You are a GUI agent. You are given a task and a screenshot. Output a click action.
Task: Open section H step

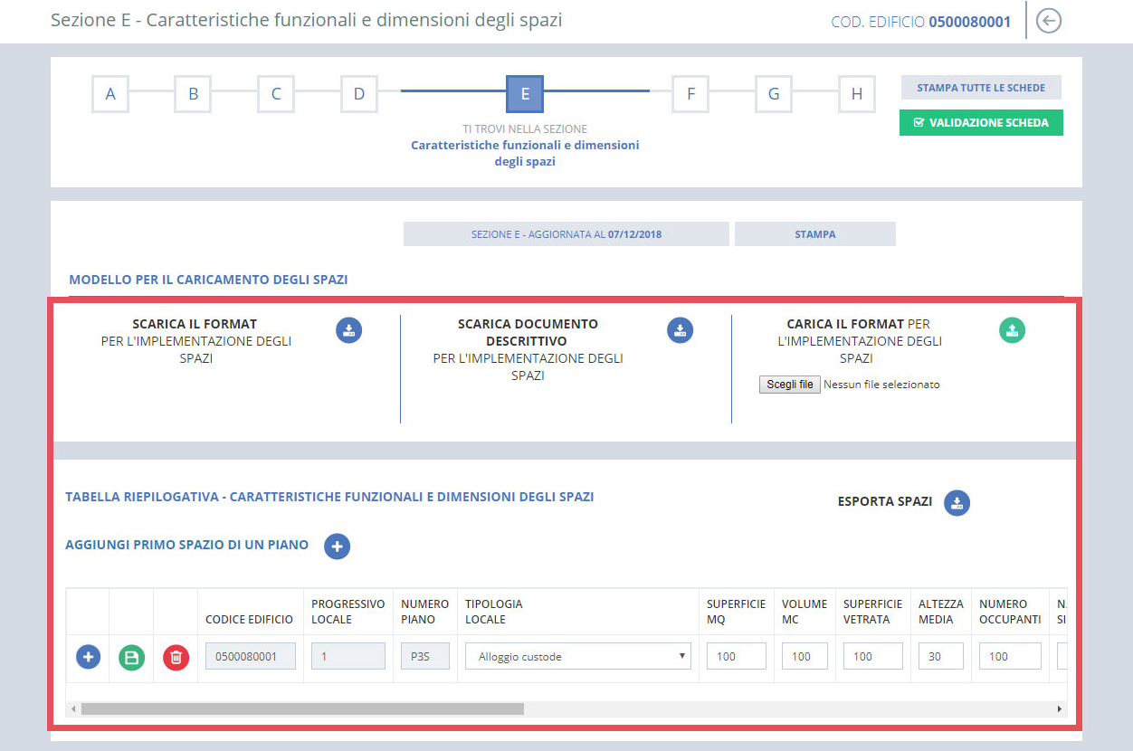(x=856, y=93)
